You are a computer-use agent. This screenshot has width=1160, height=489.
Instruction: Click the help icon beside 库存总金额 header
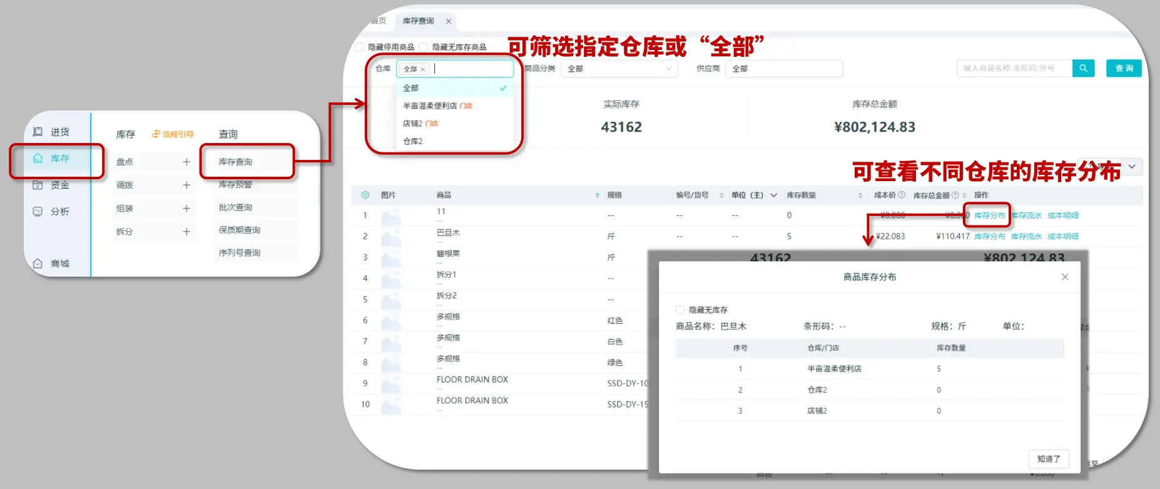(x=955, y=195)
